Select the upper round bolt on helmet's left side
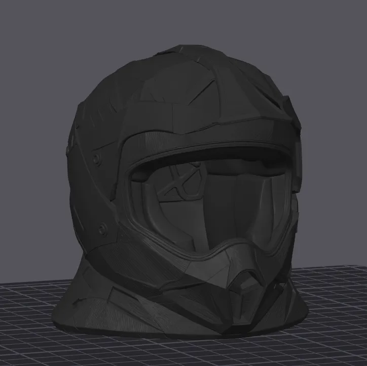Image resolution: width=367 pixels, height=366 pixels. (x=96, y=159)
